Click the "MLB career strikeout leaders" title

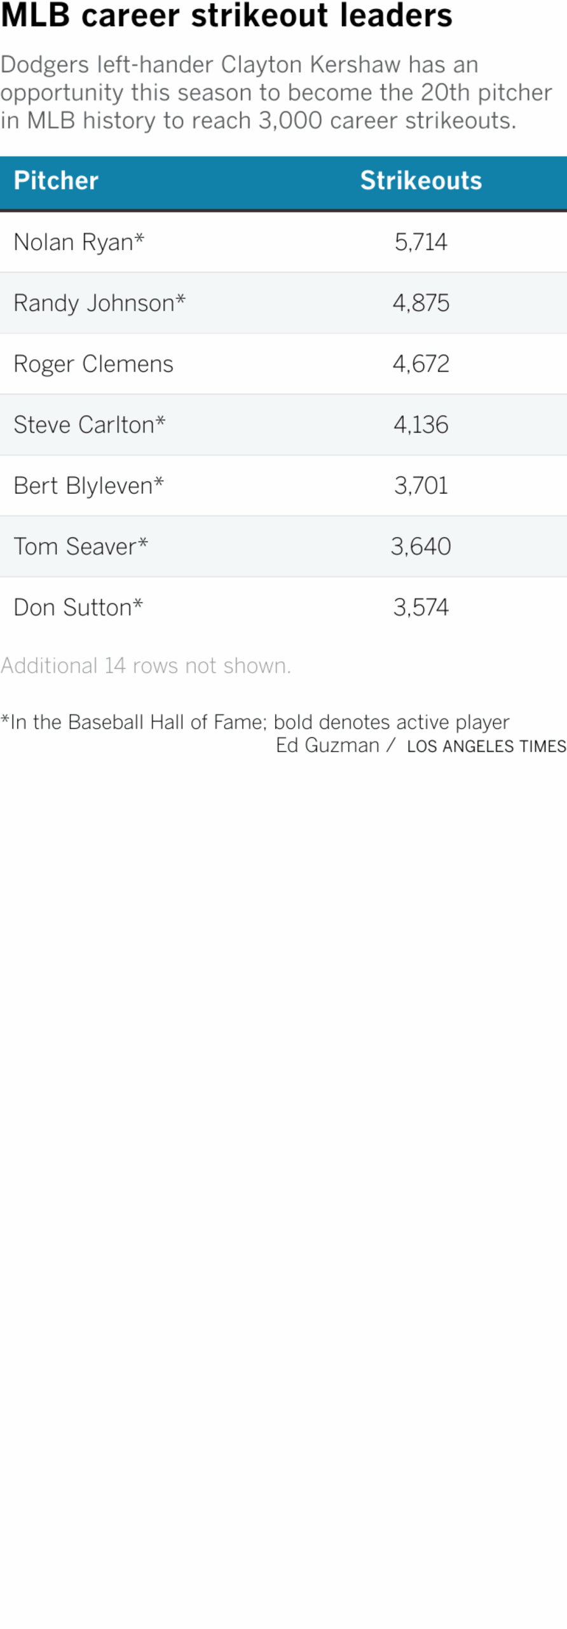click(x=226, y=15)
